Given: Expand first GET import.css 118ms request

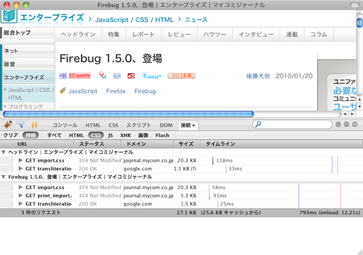Looking at the screenshot, I should point(20,160).
